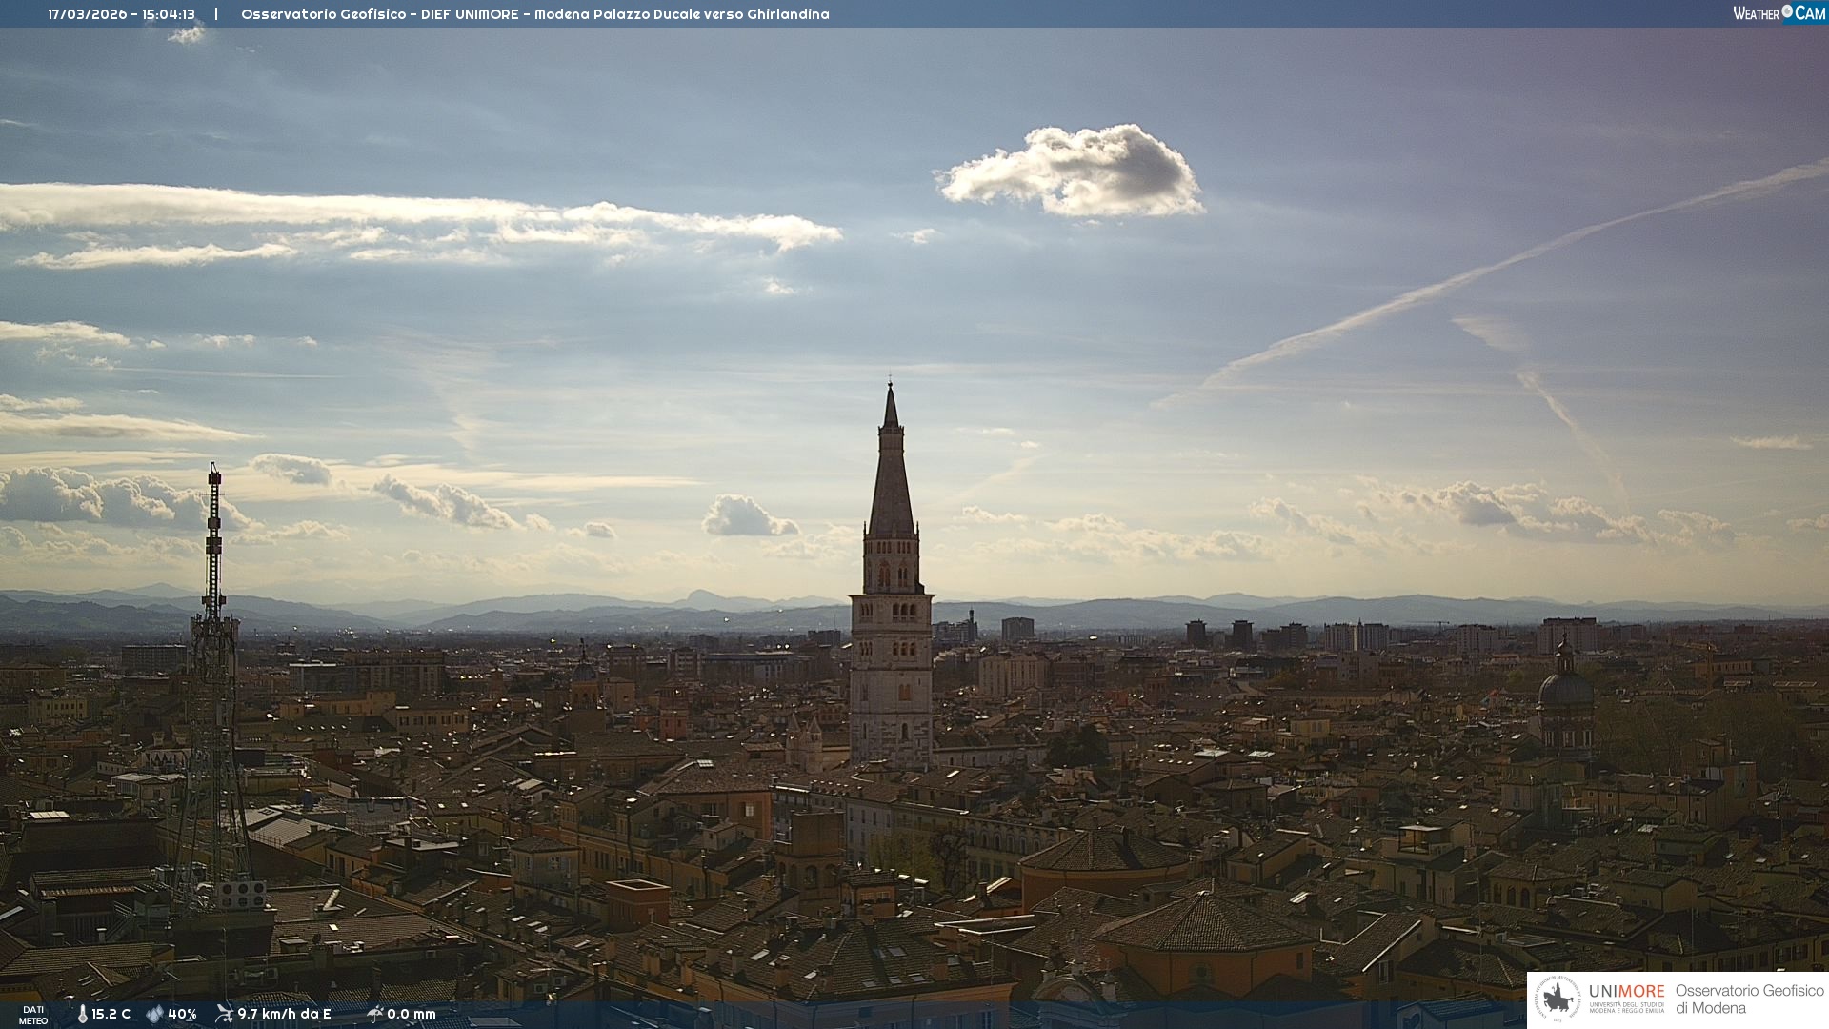The width and height of the screenshot is (1829, 1029).
Task: Click the isolated white cumulus cloud
Action: 1076,171
